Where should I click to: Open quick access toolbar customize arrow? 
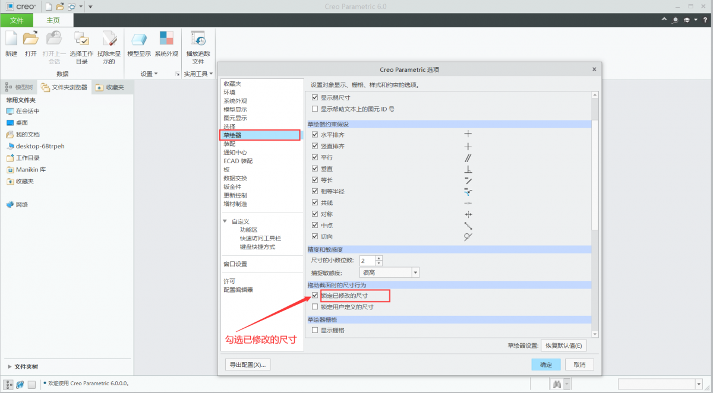click(90, 7)
